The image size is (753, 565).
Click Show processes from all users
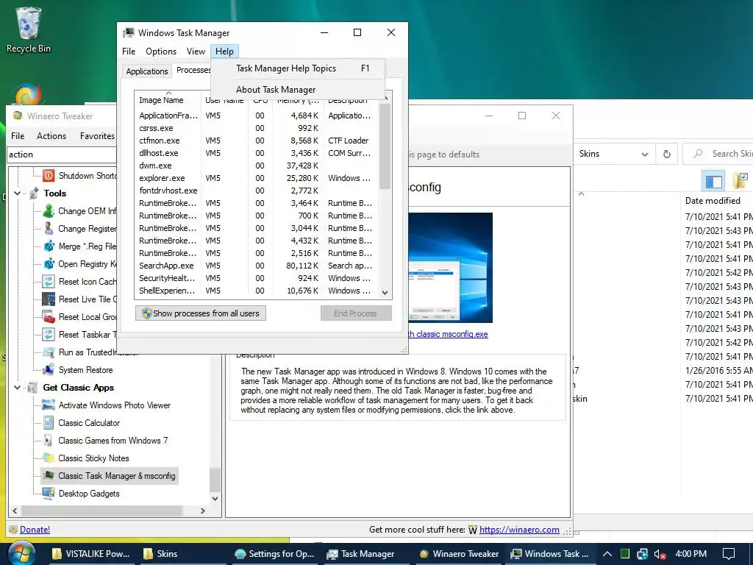pos(201,313)
